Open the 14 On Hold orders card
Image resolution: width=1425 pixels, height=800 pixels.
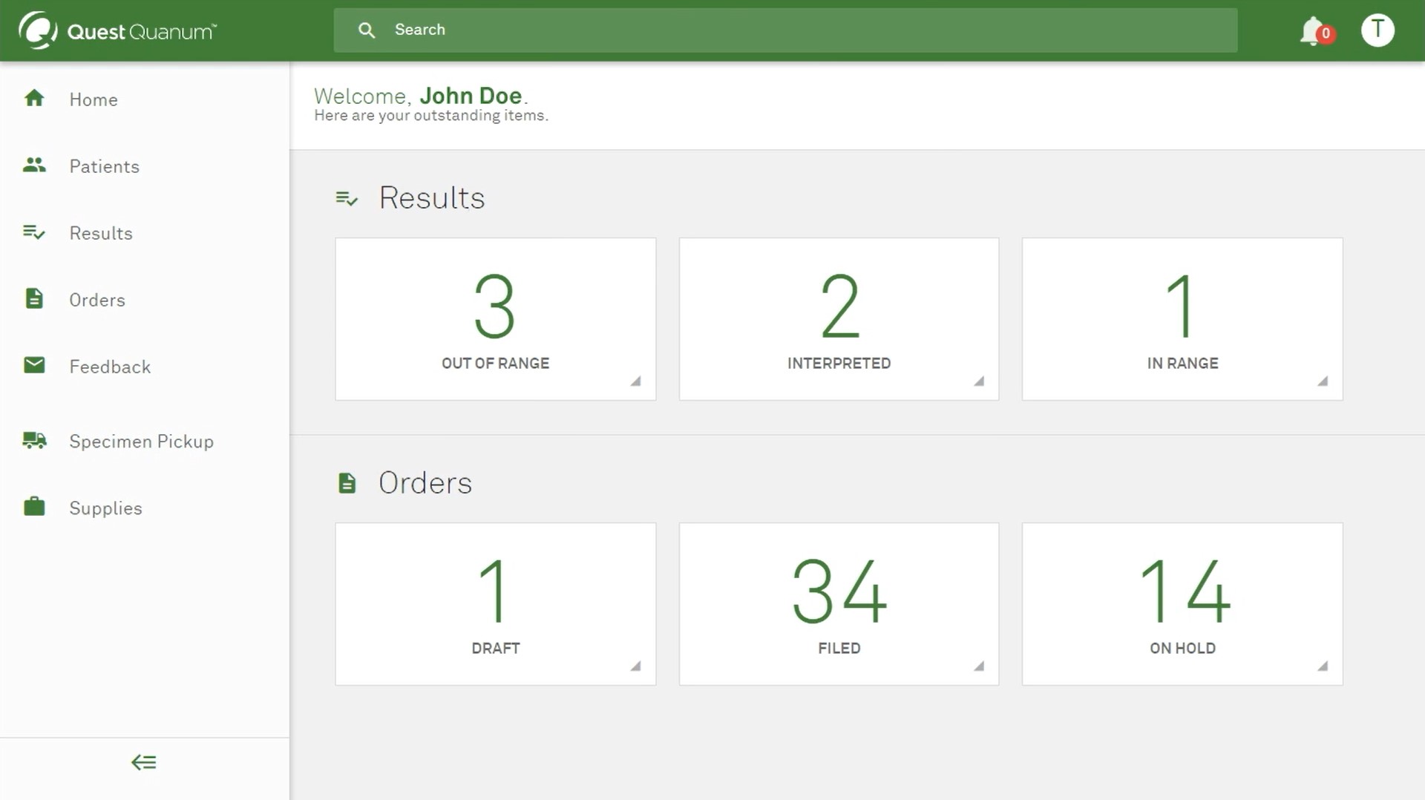[1182, 604]
